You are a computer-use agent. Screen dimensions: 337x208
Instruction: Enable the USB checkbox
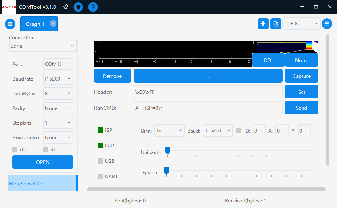[x=100, y=161]
